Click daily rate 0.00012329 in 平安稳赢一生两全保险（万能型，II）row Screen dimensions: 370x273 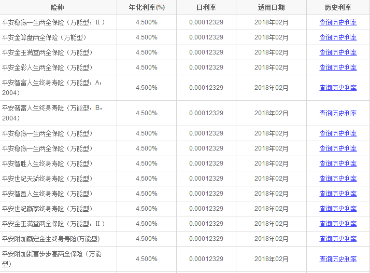click(206, 22)
